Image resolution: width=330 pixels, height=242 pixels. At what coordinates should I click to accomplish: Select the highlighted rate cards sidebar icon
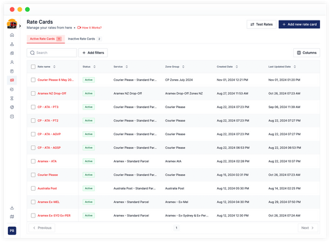click(12, 80)
